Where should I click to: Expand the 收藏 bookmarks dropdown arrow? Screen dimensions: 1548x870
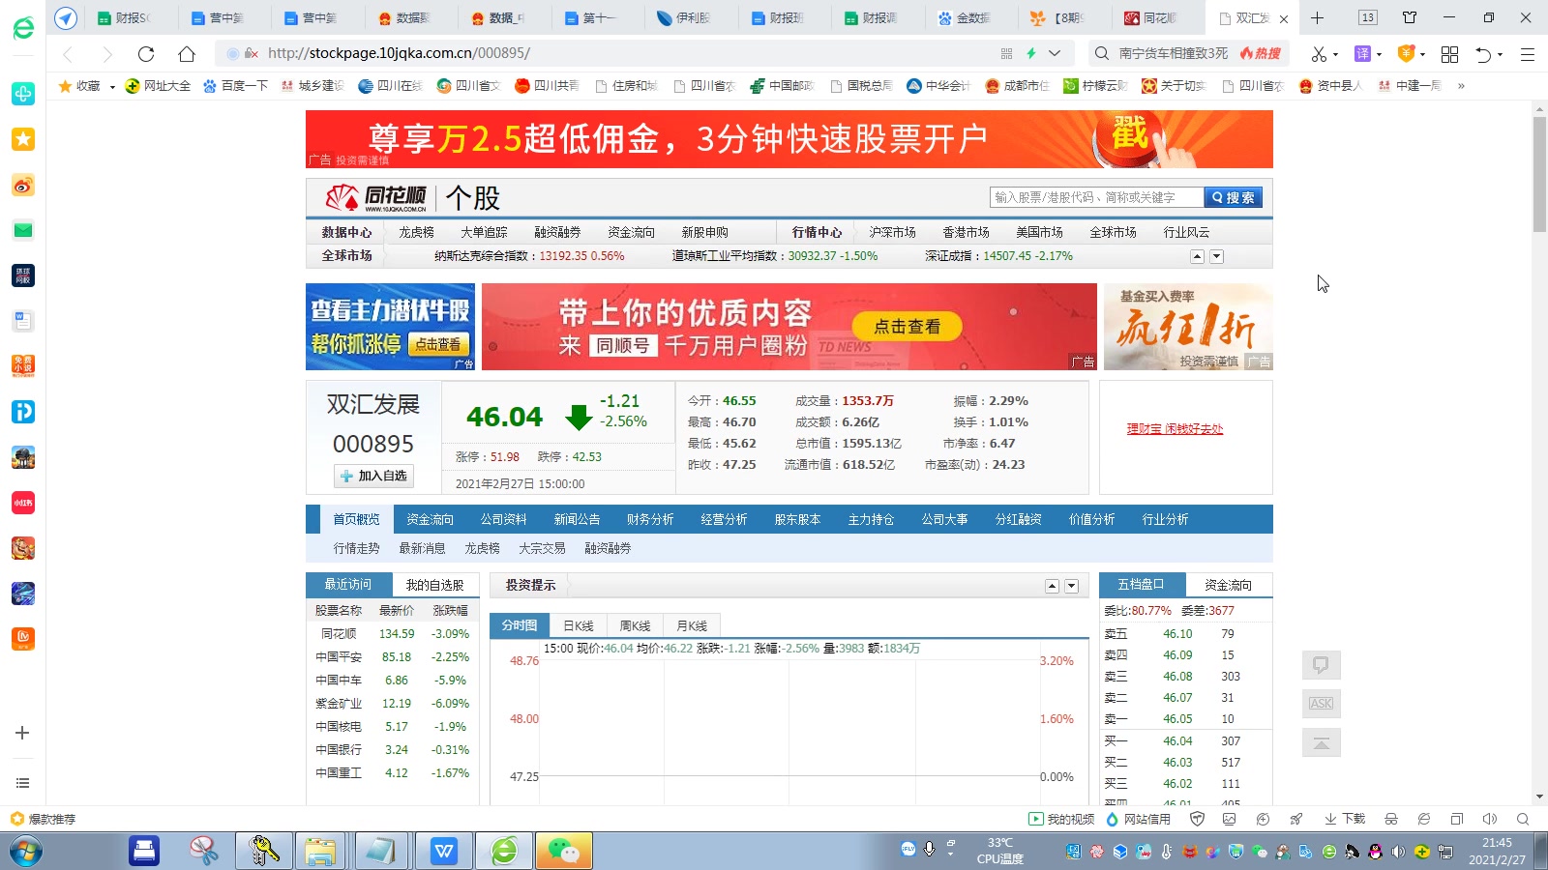(x=112, y=86)
